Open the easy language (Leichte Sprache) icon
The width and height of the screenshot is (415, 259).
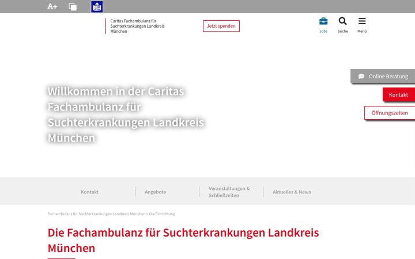tap(97, 6)
